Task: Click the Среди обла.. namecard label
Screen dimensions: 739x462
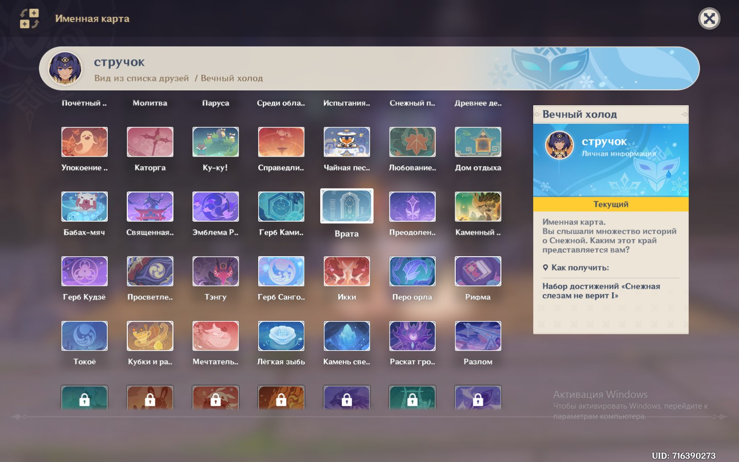Action: coord(281,103)
